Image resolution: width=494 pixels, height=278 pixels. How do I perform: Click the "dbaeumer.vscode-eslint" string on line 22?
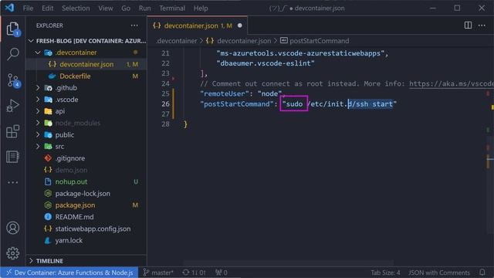pyautogui.click(x=266, y=63)
